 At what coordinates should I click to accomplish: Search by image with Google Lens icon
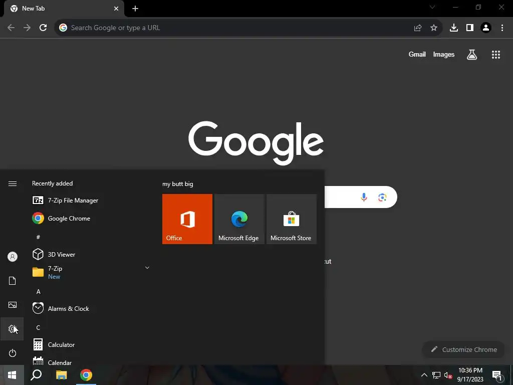click(x=382, y=198)
